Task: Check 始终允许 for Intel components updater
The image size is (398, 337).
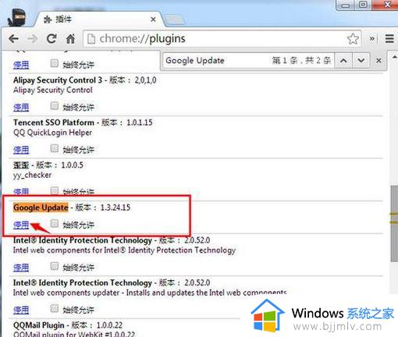Action: pos(55,308)
